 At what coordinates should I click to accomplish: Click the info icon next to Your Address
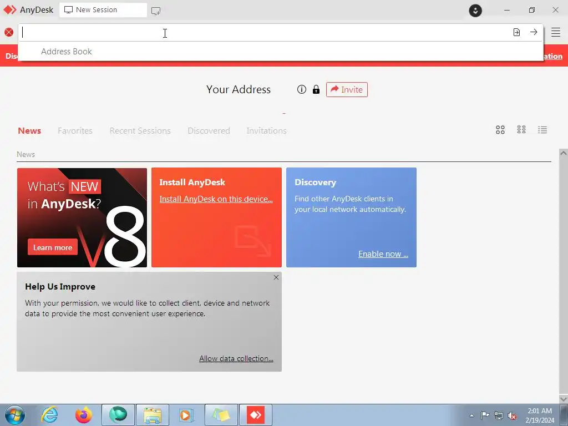pos(301,89)
